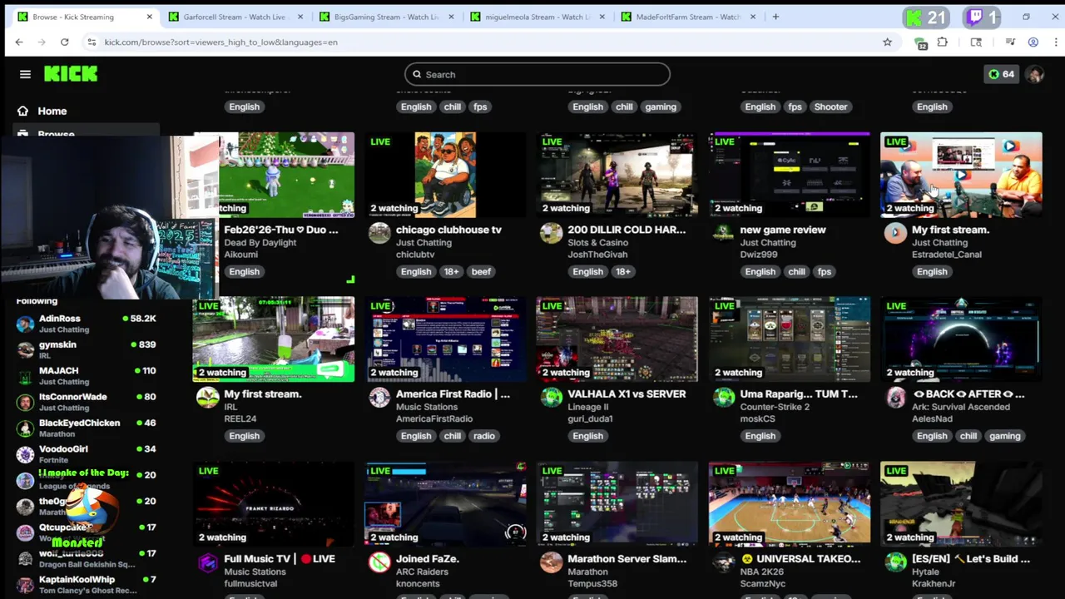This screenshot has height=599, width=1065.
Task: Open the tab search icon in the toolbar
Action: tap(976, 42)
